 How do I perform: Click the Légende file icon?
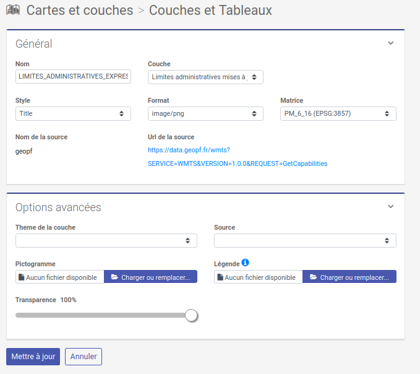point(220,277)
